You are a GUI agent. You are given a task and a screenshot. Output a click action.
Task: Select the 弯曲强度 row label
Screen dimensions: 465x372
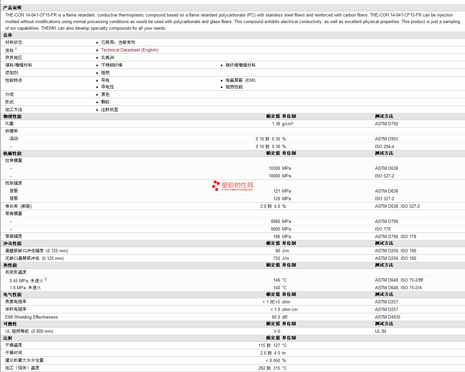coord(14,236)
